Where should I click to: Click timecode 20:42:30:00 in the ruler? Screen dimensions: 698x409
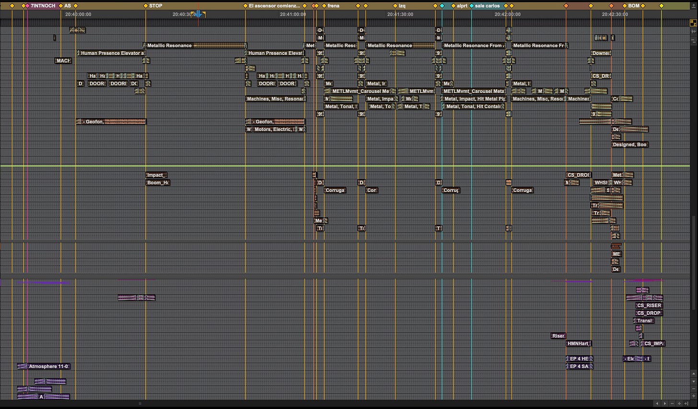coord(615,14)
